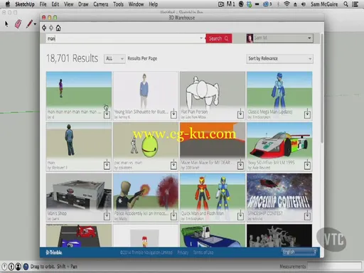Screen dimensions: 364x273
Task: Open the Edit menu
Action: (x=55, y=4)
